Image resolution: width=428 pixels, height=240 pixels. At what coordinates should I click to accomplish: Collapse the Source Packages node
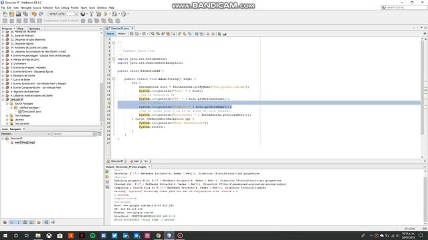[x=7, y=104]
